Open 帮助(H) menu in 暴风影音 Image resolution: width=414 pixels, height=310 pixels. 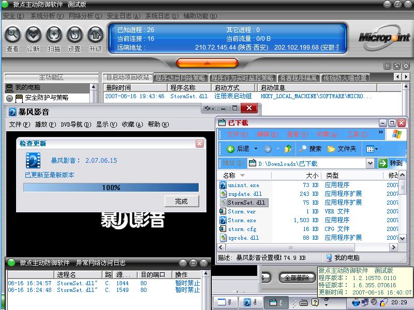coord(158,125)
